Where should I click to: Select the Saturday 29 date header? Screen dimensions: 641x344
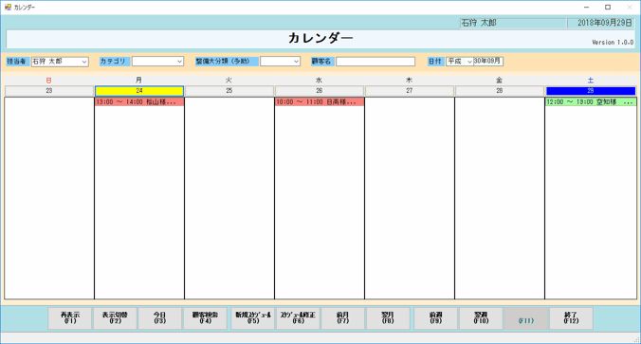pos(591,91)
